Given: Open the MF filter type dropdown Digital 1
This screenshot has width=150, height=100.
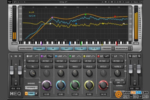Looking at the screenshot, I should click(x=75, y=61).
